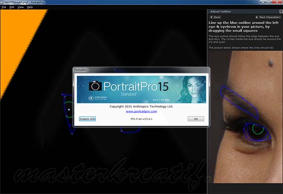The width and height of the screenshot is (283, 194).
Task: Confirm the About dialog with OK
Action: tap(196, 119)
